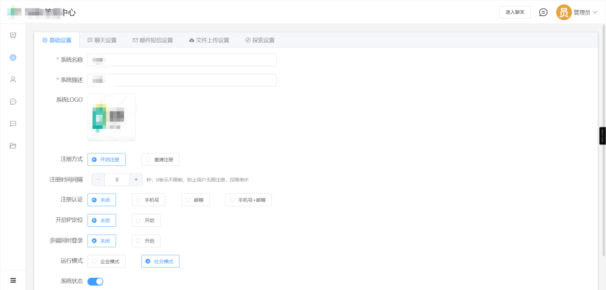
Task: Set 开启IP定位 to 关闭
Action: [x=102, y=221]
